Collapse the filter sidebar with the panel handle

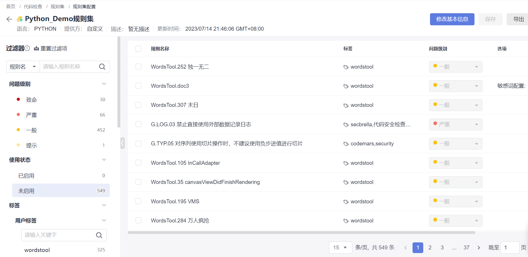122,143
